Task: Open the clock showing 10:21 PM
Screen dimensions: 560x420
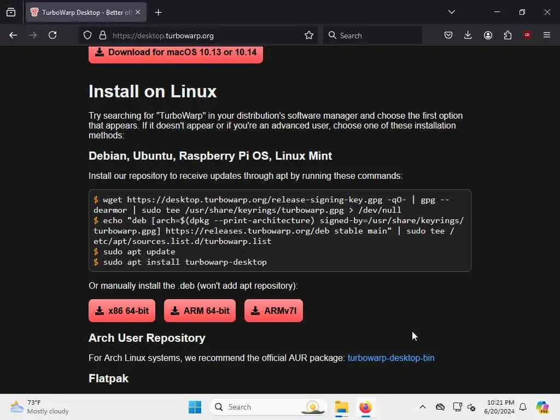Action: (x=499, y=407)
